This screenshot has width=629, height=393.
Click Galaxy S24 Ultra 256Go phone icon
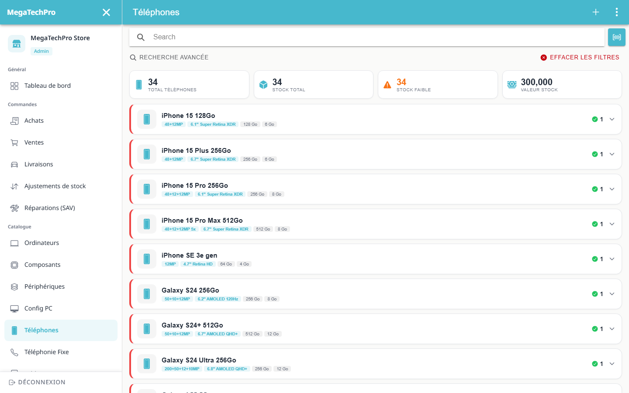147,364
